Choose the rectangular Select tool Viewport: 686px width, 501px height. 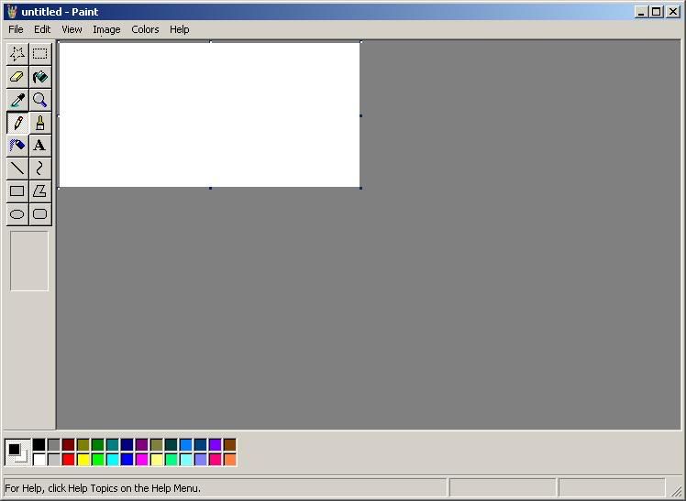point(40,54)
